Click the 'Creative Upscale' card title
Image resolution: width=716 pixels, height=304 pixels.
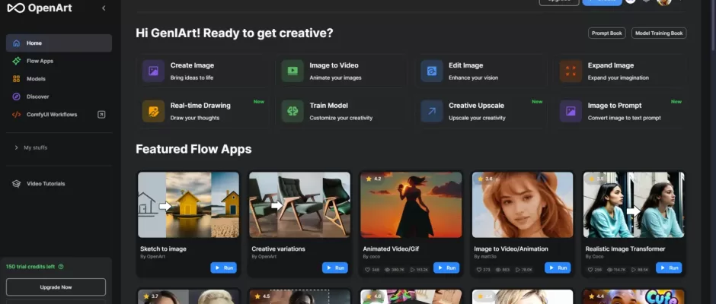click(x=476, y=106)
